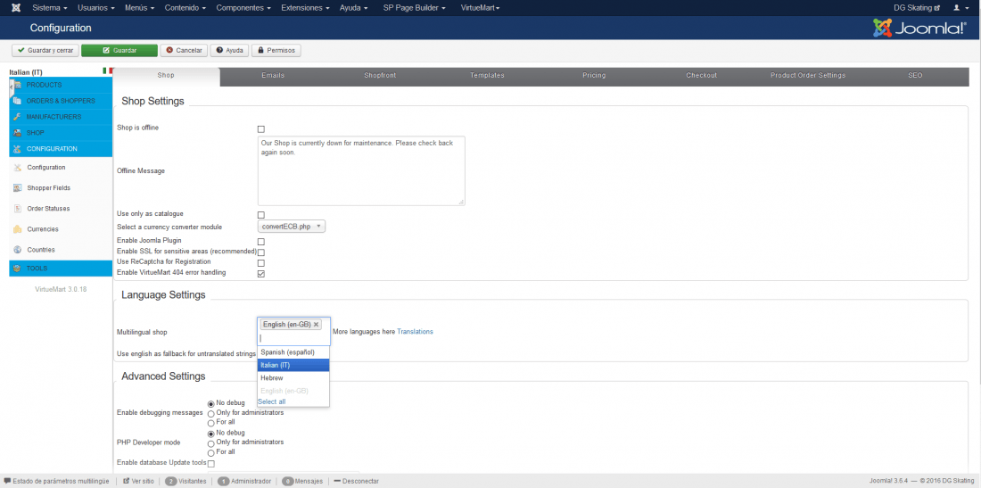Screen dimensions: 981x488
Task: Choose Hebrew from the language list
Action: [x=293, y=378]
